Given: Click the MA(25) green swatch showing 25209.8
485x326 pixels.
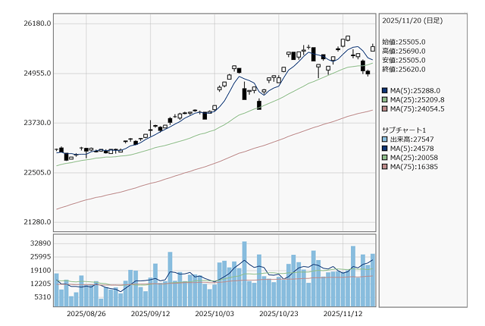Looking at the screenshot, I should (x=385, y=99).
